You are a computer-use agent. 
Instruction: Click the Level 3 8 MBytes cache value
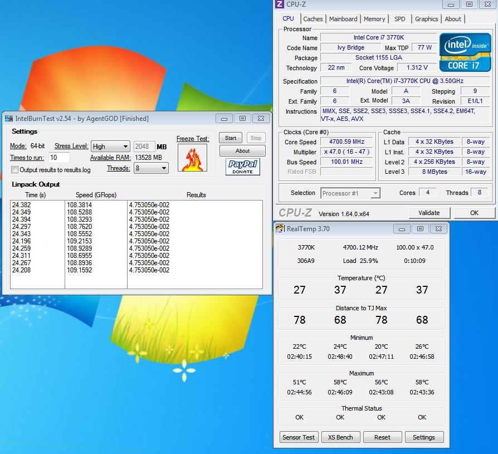pos(434,172)
